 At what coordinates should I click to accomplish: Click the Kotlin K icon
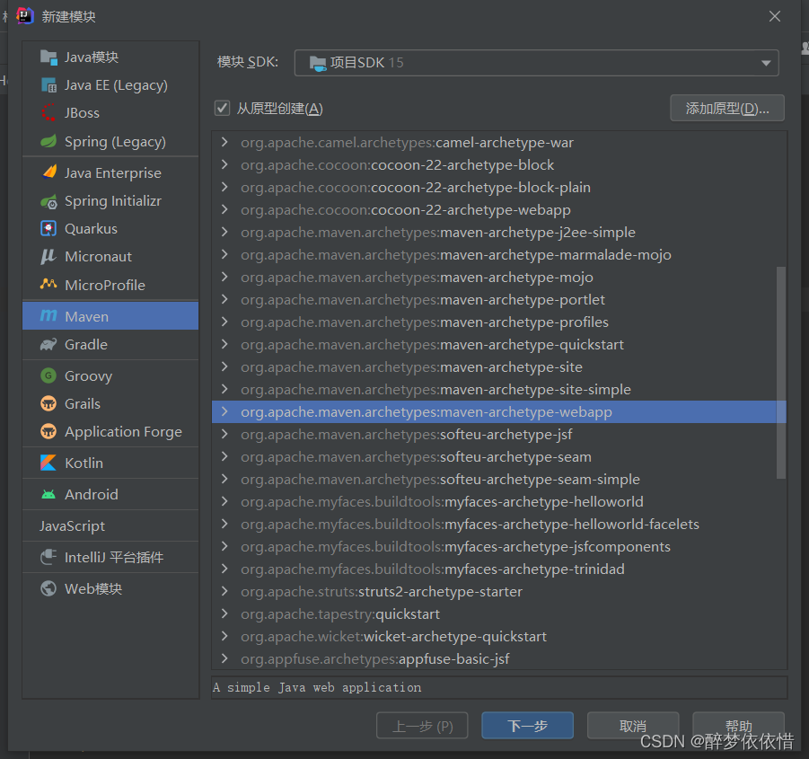pyautogui.click(x=48, y=463)
